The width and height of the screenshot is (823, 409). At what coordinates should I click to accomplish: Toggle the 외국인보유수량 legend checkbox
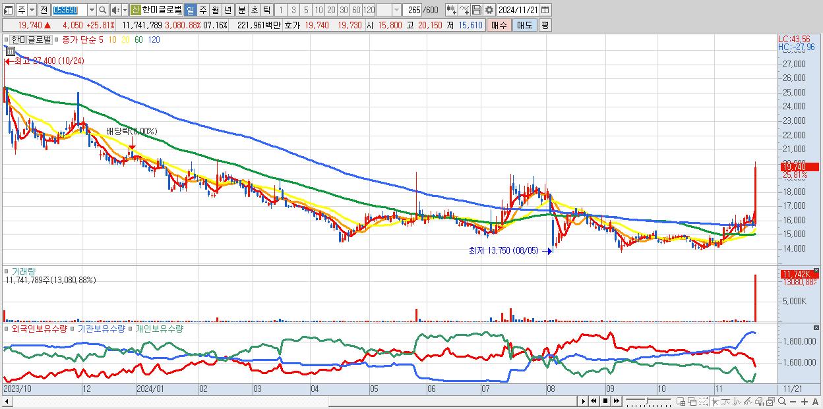point(6,328)
